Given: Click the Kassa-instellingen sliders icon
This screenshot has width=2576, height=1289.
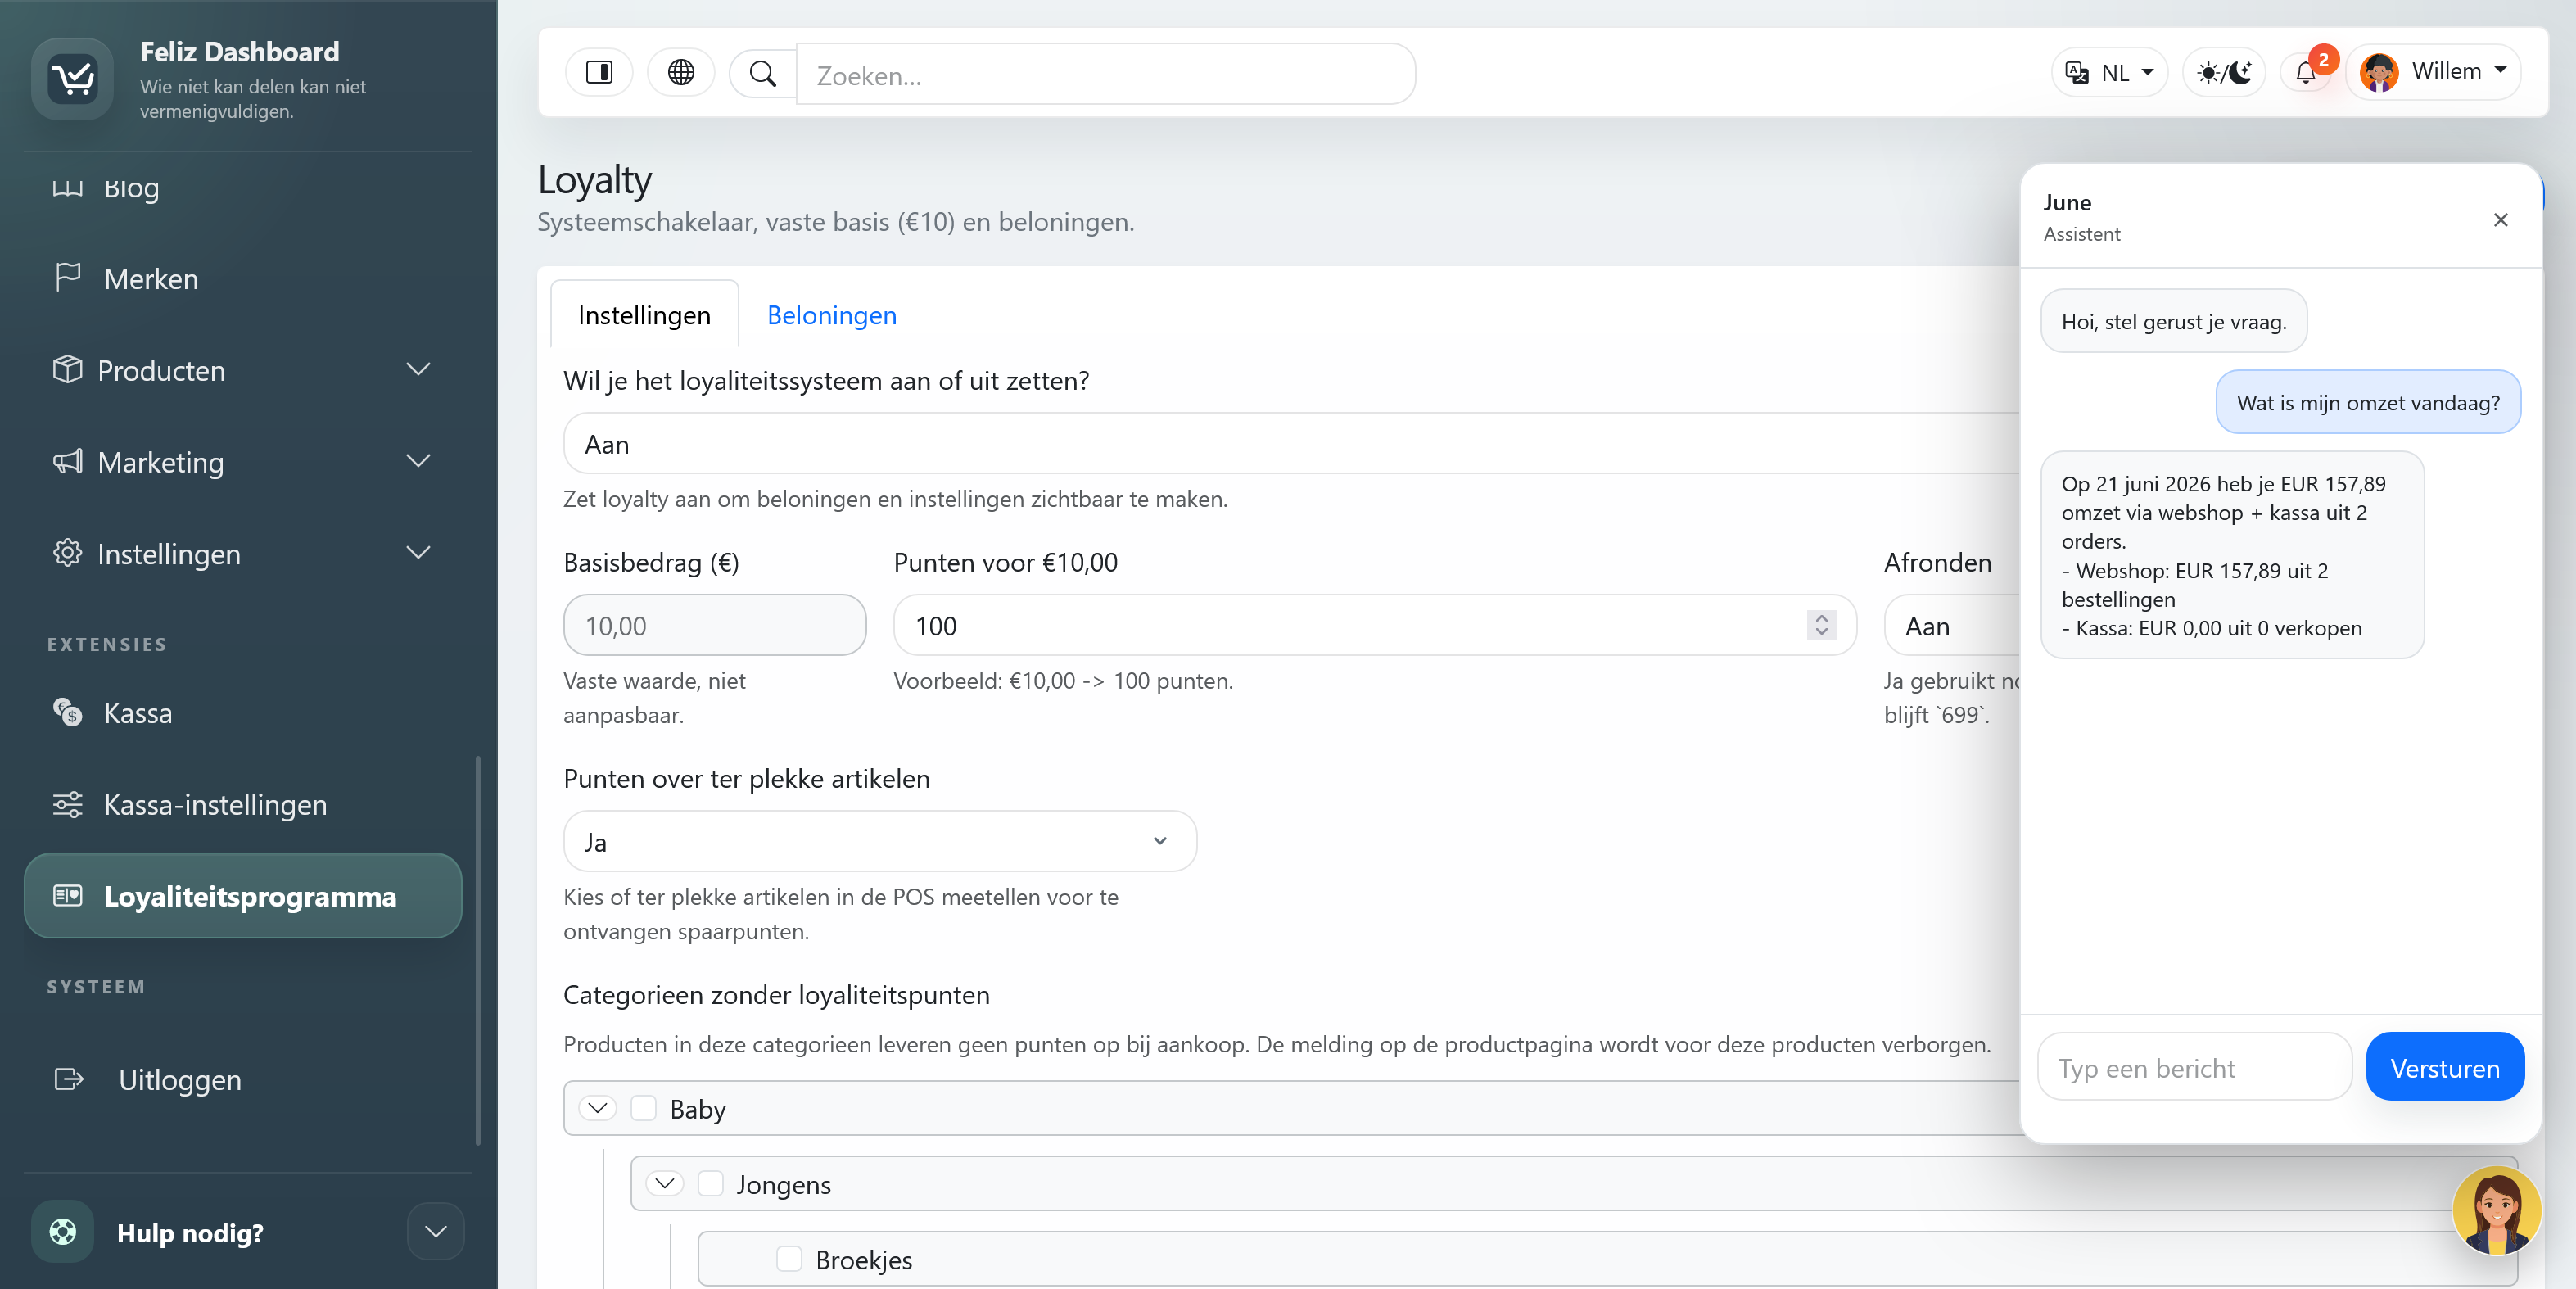Looking at the screenshot, I should click(x=67, y=804).
